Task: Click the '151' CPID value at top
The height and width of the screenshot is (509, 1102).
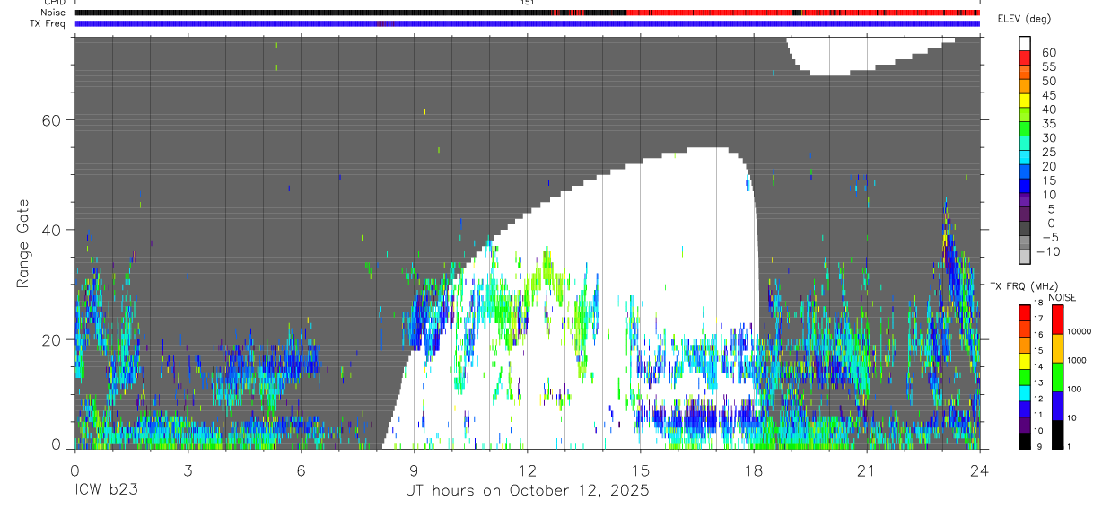Action: pyautogui.click(x=527, y=3)
